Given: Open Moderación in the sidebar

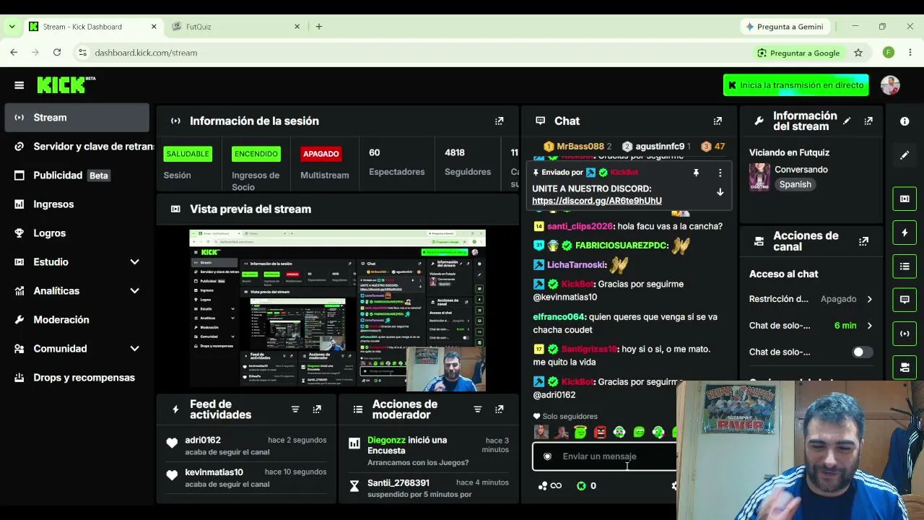Looking at the screenshot, I should pos(77,320).
